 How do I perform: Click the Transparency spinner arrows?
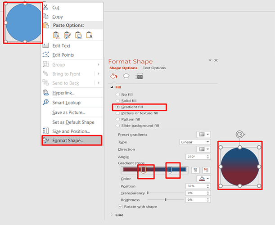pos(208,193)
